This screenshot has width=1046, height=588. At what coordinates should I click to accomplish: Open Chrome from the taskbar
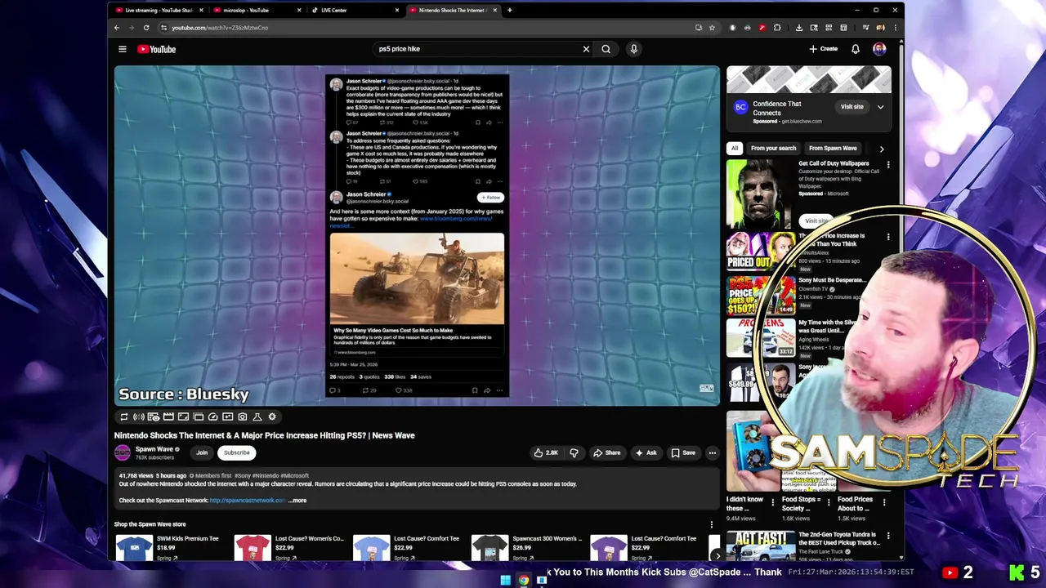(523, 581)
